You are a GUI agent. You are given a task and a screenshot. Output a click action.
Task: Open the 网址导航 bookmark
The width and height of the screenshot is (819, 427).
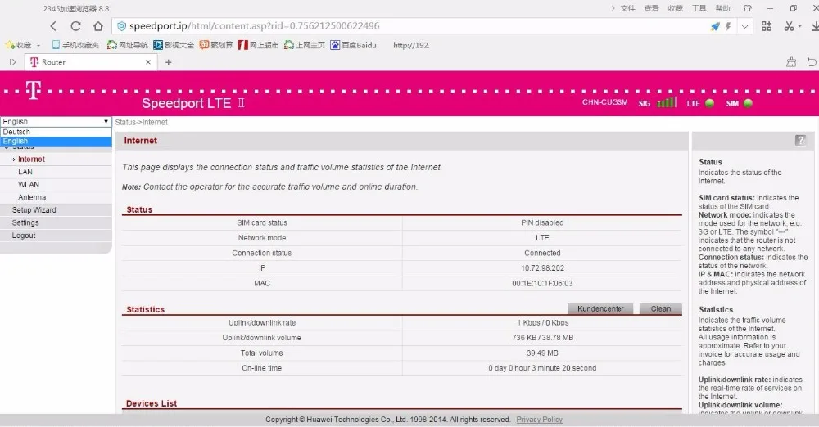tap(128, 46)
